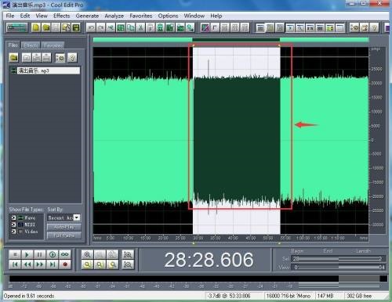Switch to the Favorites tab in the organizer
Image resolution: width=392 pixels, height=302 pixels.
tap(53, 45)
